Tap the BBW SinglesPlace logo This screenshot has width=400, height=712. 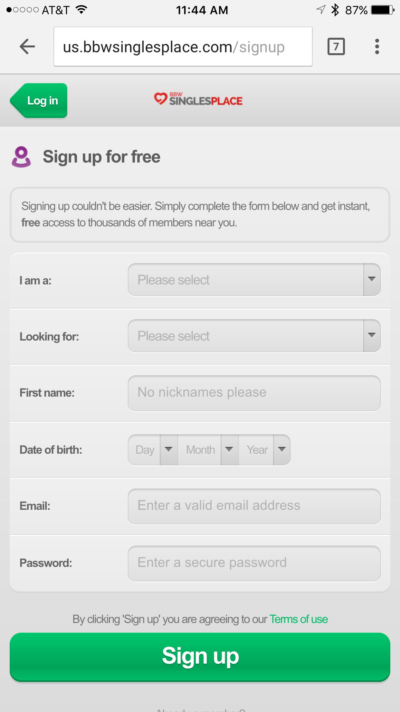pos(198,100)
